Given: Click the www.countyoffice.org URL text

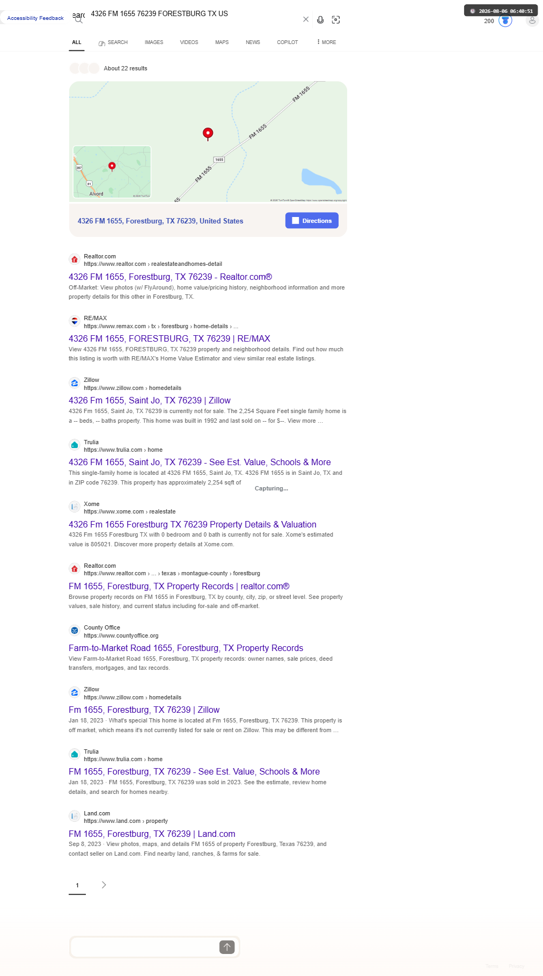Looking at the screenshot, I should (x=121, y=636).
